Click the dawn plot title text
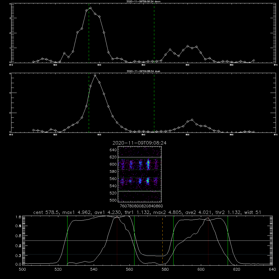This screenshot has width=279, height=279. pyautogui.click(x=144, y=1)
